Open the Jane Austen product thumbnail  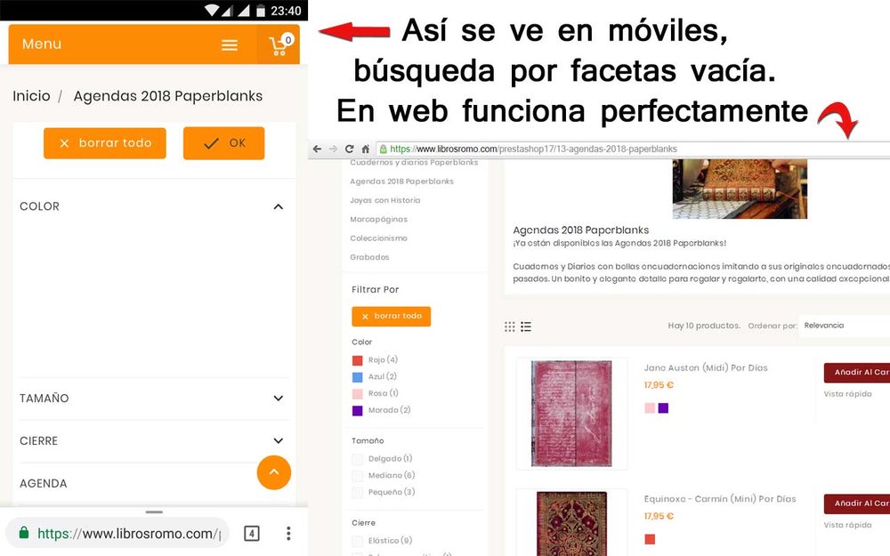[x=571, y=413]
